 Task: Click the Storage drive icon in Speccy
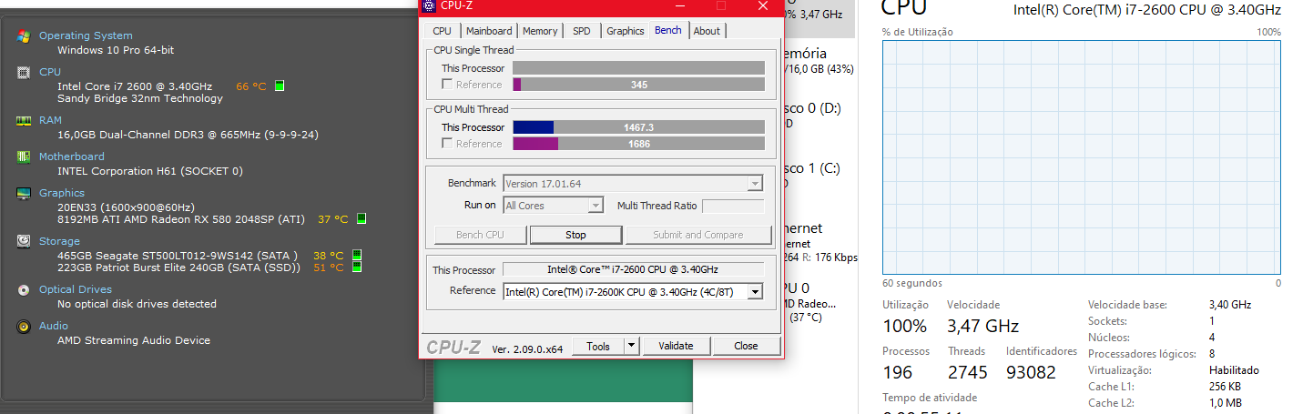pyautogui.click(x=24, y=241)
